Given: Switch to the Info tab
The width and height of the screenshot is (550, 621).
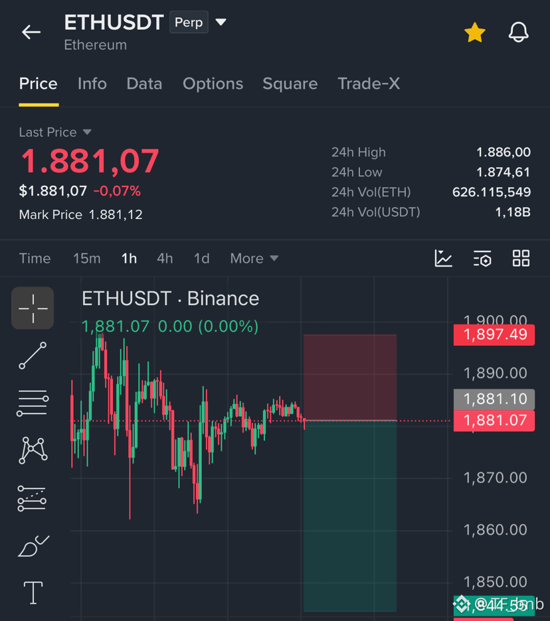Looking at the screenshot, I should [x=92, y=84].
